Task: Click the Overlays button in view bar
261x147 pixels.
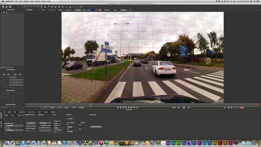Action: (78, 10)
